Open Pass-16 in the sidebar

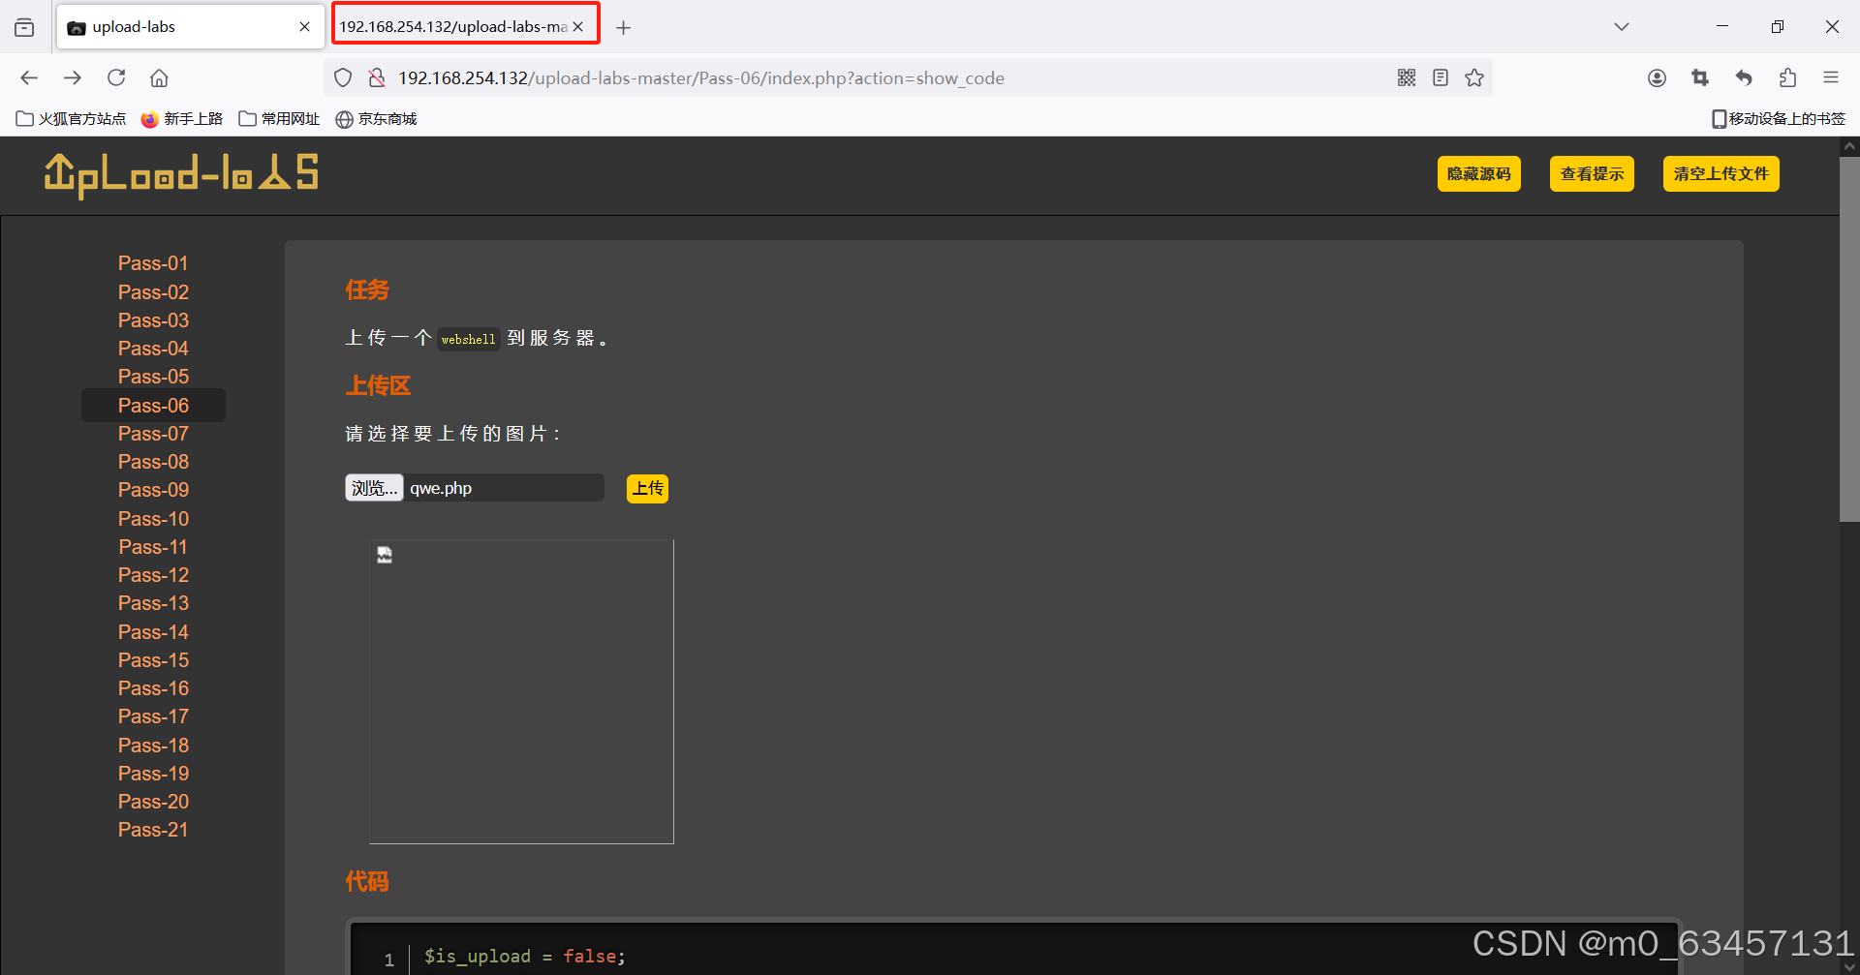pyautogui.click(x=153, y=688)
